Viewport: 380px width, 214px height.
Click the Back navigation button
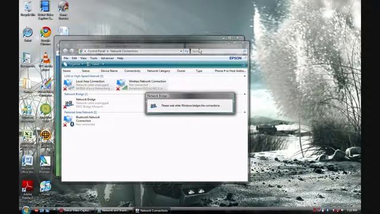(65, 51)
